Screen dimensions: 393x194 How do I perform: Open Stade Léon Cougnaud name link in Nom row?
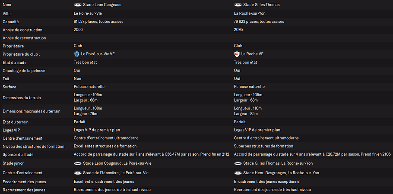click(x=101, y=5)
